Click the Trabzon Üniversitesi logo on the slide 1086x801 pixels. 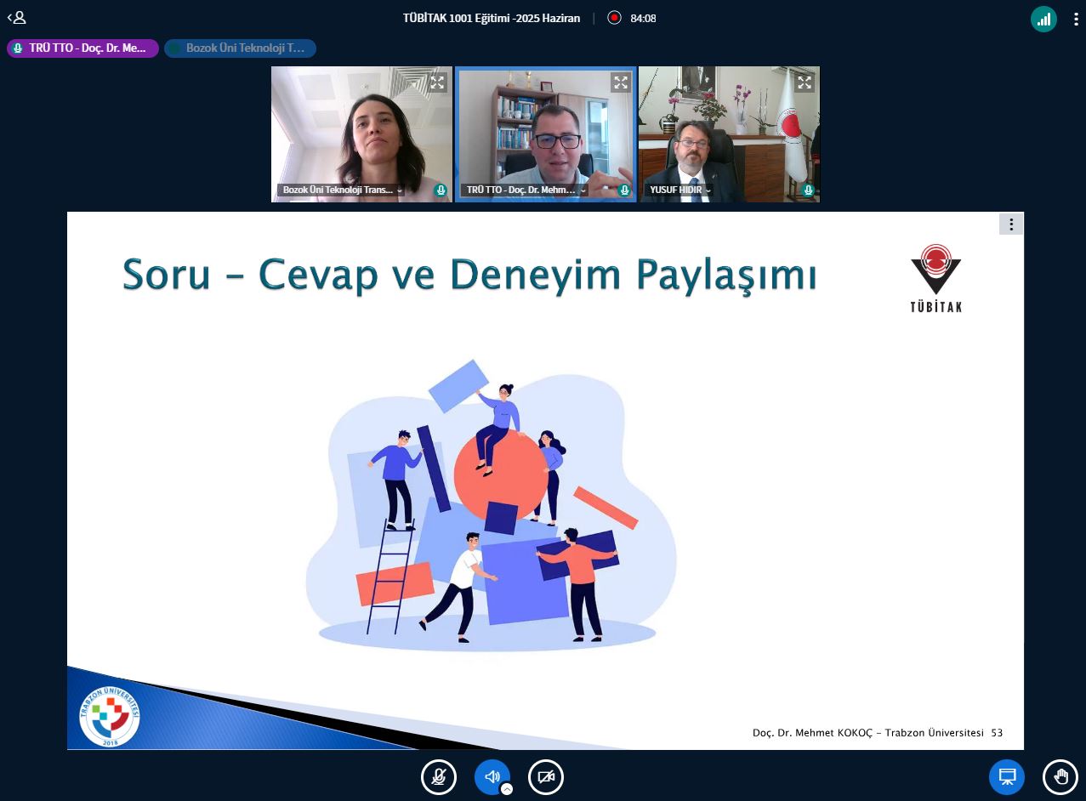[110, 716]
